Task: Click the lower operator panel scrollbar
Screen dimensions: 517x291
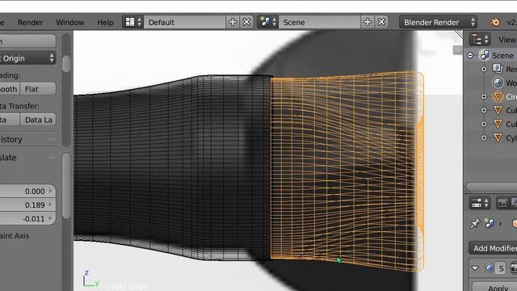Action: tap(66, 186)
